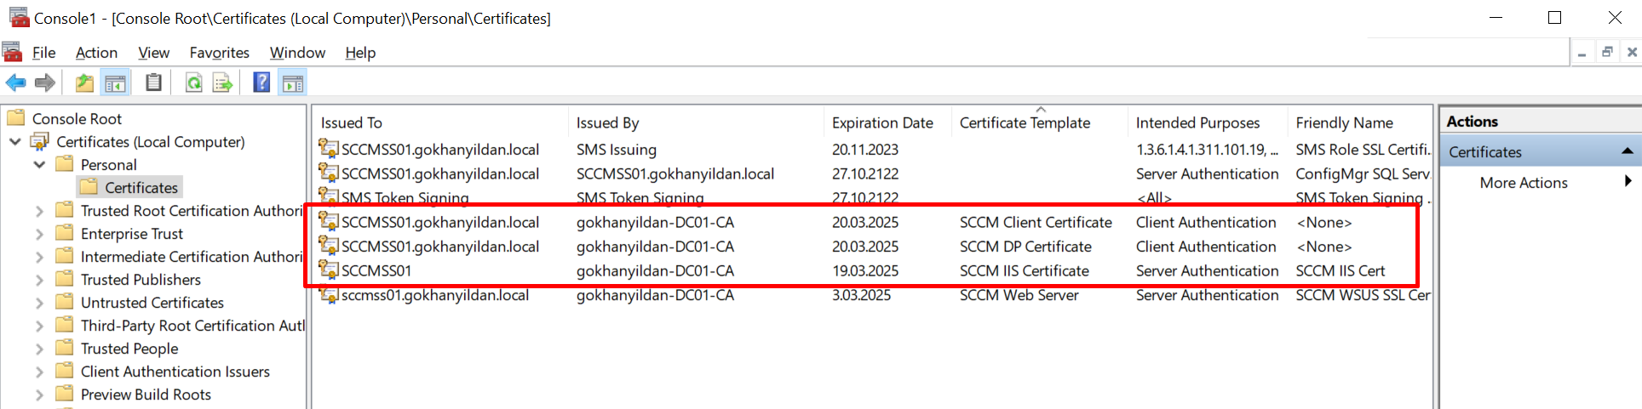1642x409 pixels.
Task: Click folder icon of Trusted Publishers node
Action: click(x=64, y=279)
